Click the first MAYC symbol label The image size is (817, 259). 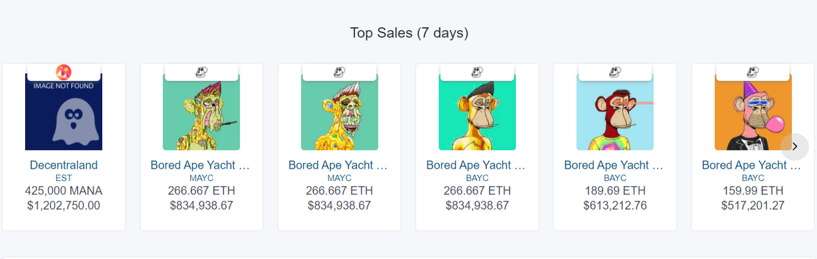coord(201,178)
